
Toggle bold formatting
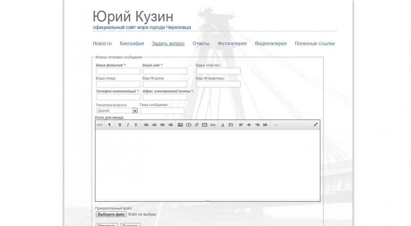tap(119, 125)
